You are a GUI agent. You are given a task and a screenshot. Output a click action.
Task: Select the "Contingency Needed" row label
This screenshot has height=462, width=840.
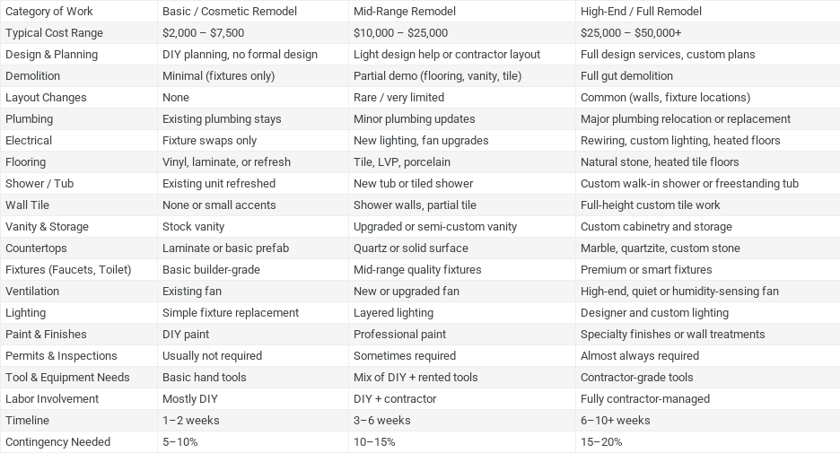click(58, 442)
